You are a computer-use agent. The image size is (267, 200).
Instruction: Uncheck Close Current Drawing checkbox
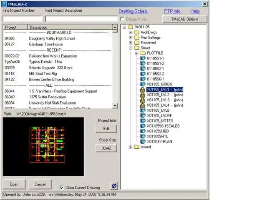(x=61, y=187)
